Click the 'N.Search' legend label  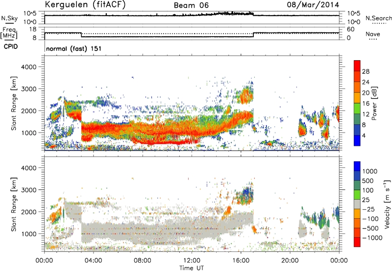378,18
